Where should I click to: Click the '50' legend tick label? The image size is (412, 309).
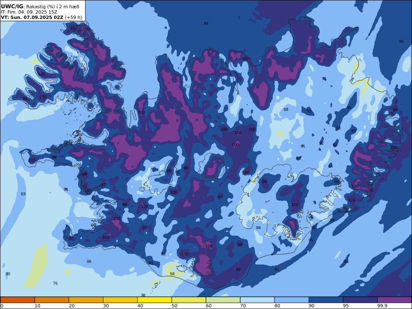175,306
